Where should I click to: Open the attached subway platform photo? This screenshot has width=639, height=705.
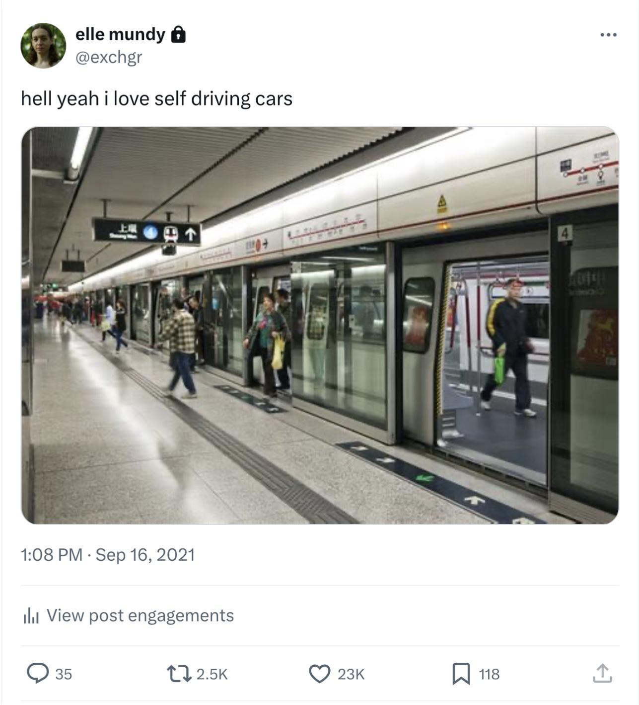pyautogui.click(x=320, y=325)
